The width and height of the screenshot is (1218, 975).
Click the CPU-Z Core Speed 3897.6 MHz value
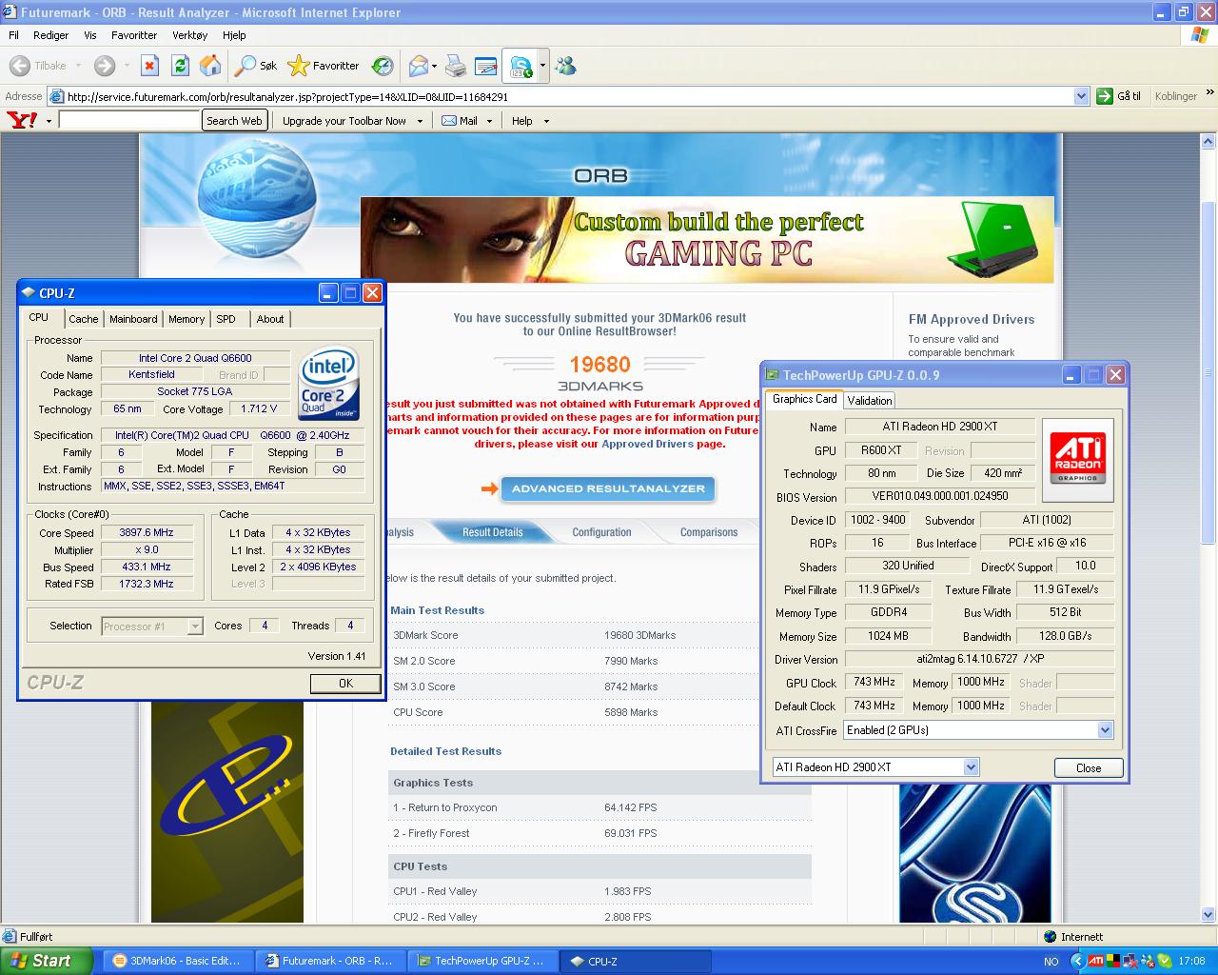[146, 532]
